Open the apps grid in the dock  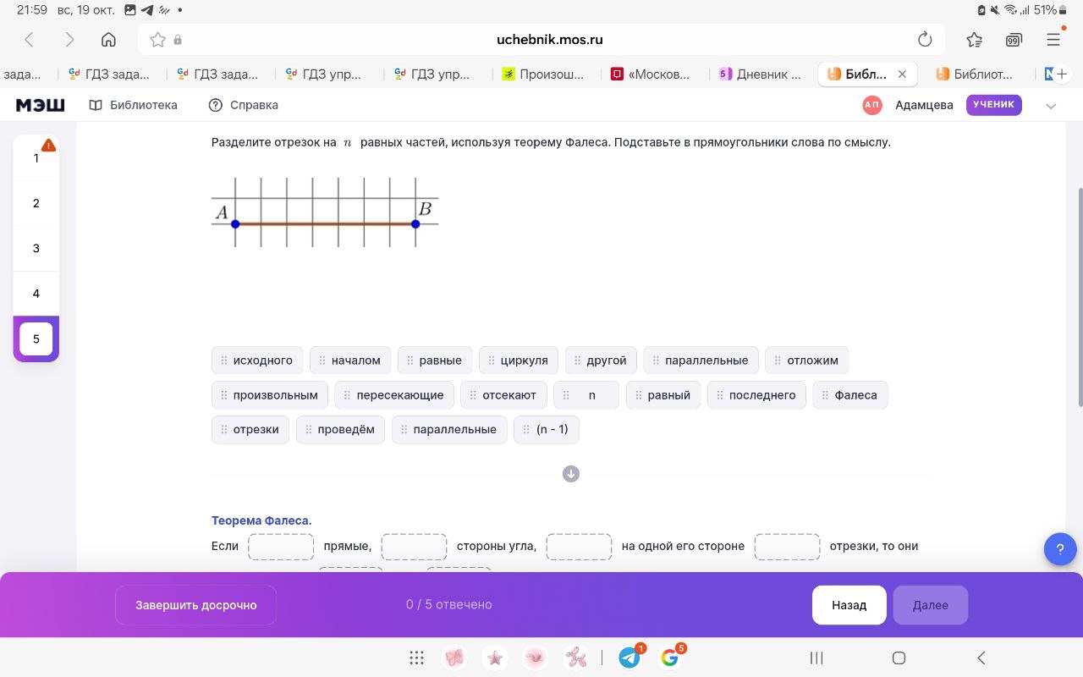pyautogui.click(x=416, y=658)
